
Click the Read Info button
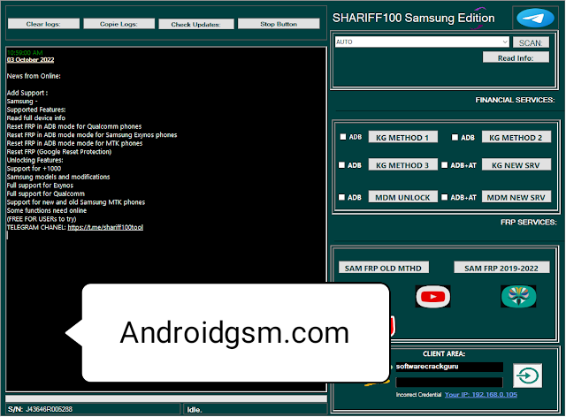tap(516, 57)
